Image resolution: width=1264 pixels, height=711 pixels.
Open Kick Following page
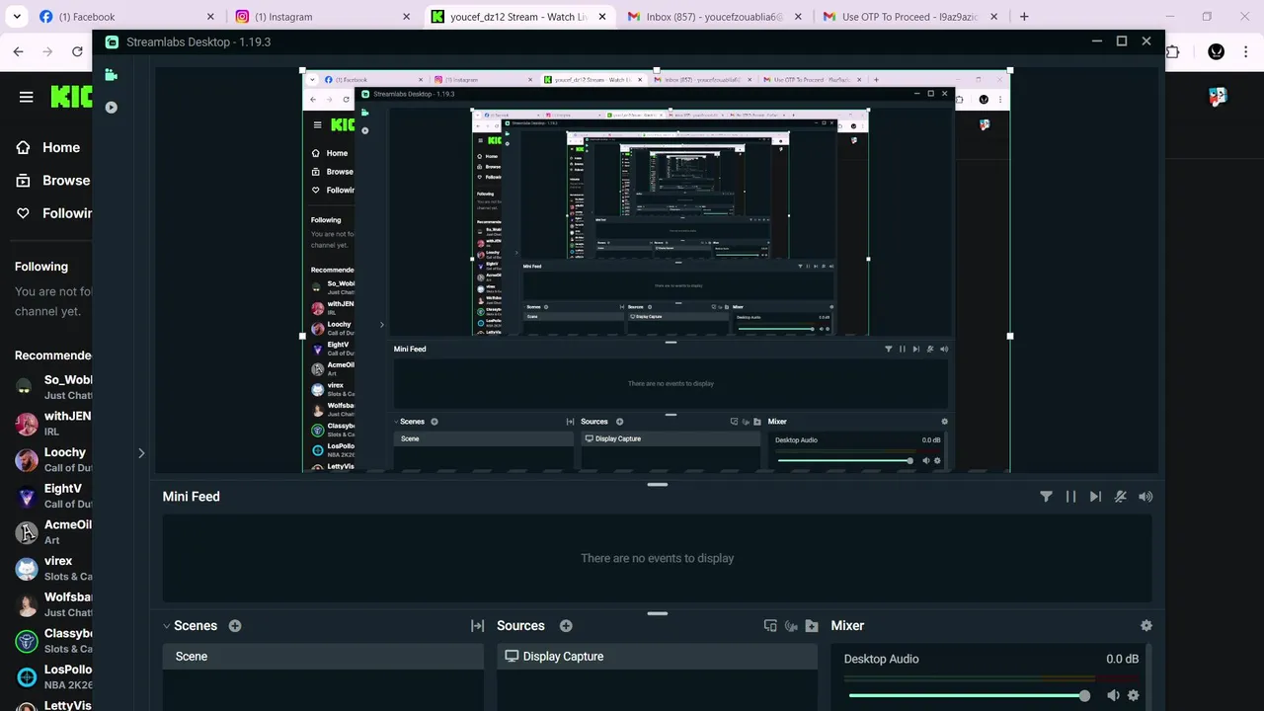click(53, 213)
